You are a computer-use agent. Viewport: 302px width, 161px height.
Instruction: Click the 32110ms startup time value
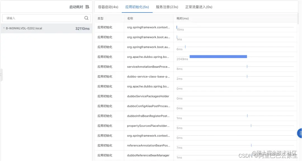point(82,29)
